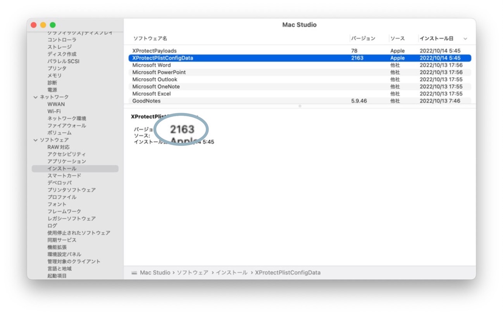503x315 pixels.
Task: Select メモリ in the sidebar
Action: click(x=55, y=75)
